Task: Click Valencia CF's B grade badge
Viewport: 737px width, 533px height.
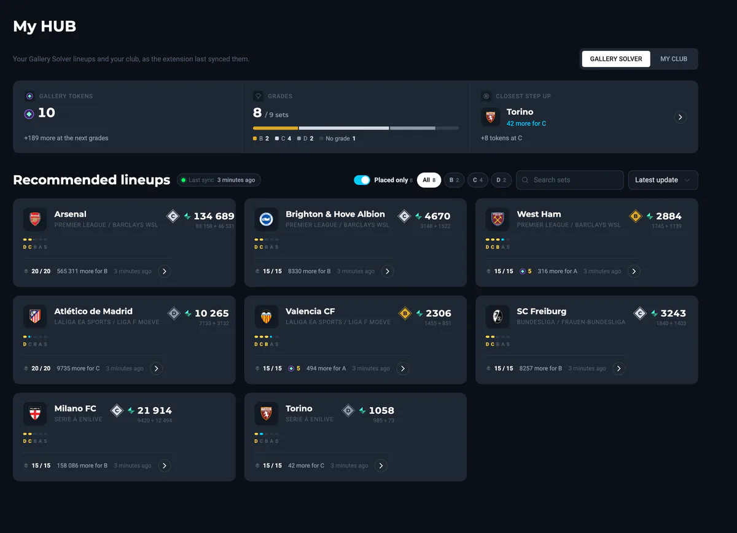Action: (x=404, y=313)
